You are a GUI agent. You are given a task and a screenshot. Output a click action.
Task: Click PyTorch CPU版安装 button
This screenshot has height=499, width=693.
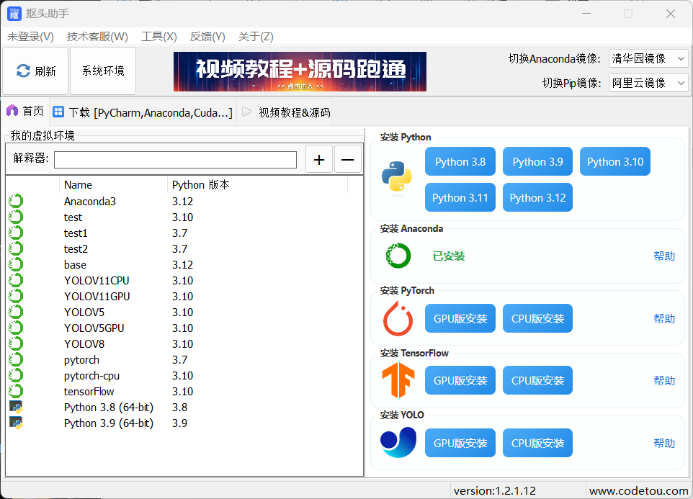tap(537, 318)
